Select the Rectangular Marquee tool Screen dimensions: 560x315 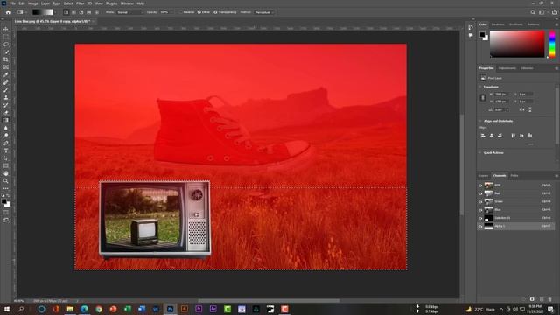pos(6,37)
